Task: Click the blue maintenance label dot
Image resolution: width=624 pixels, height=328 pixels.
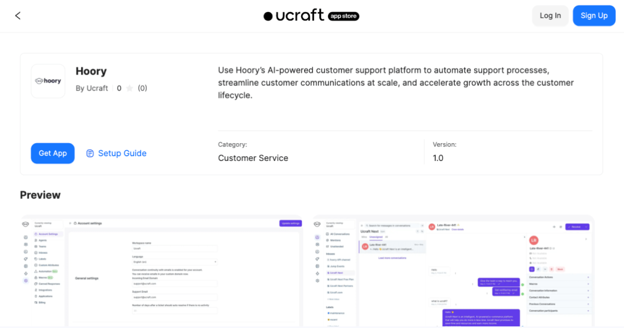Action: [328, 312]
